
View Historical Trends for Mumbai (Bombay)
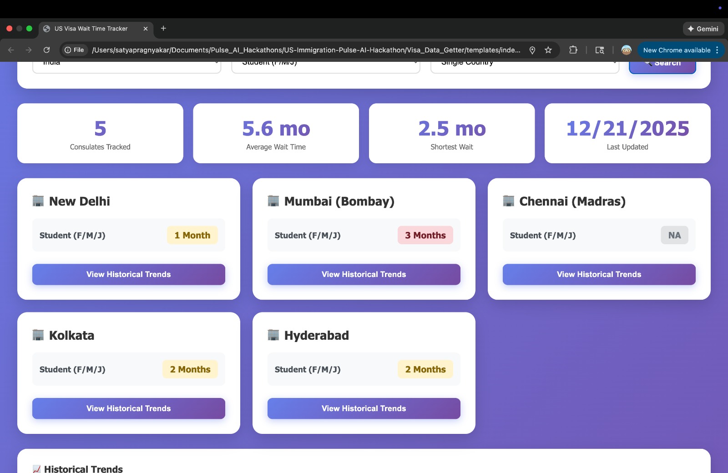(364, 274)
